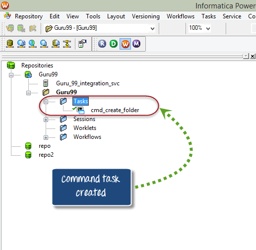
Task: Open the navigator panel dropdown arrow button
Action: [246, 56]
